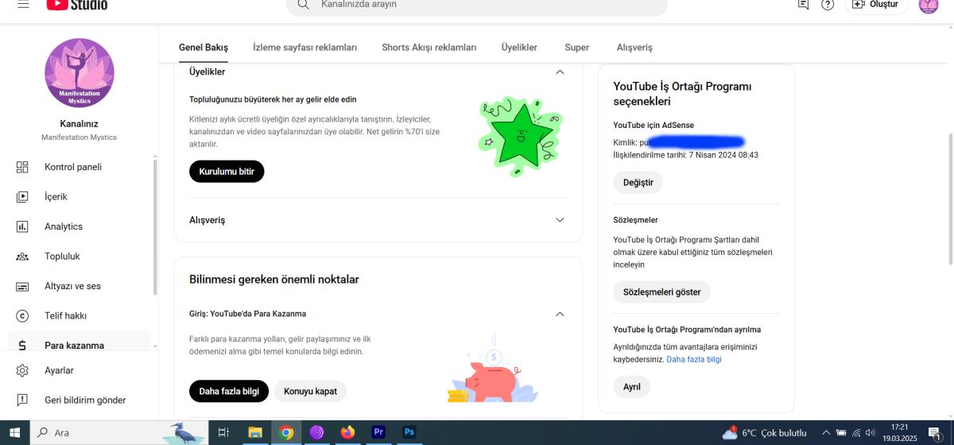Click the Ayarlar gear icon
This screenshot has width=954, height=445.
point(22,370)
